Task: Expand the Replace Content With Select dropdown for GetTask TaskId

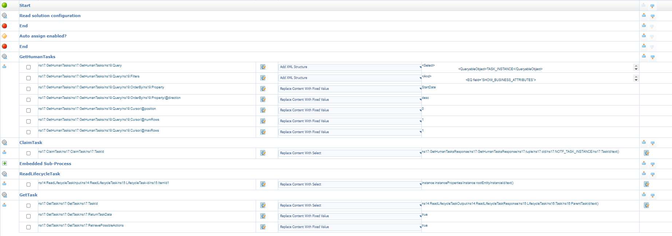Action: [350, 205]
